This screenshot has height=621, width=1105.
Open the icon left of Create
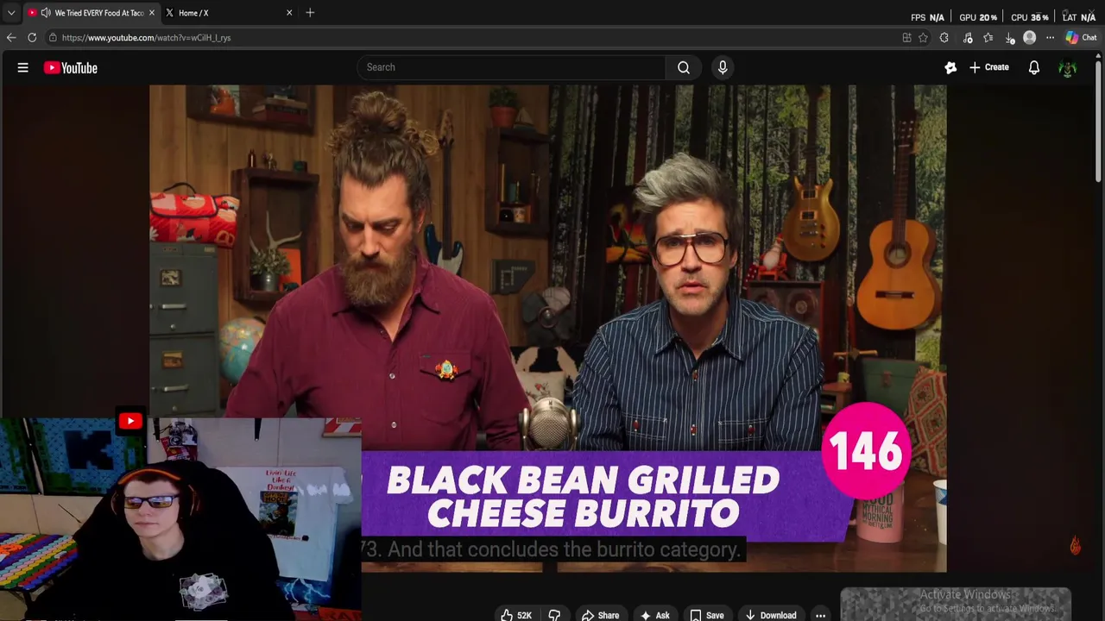pyautogui.click(x=950, y=67)
